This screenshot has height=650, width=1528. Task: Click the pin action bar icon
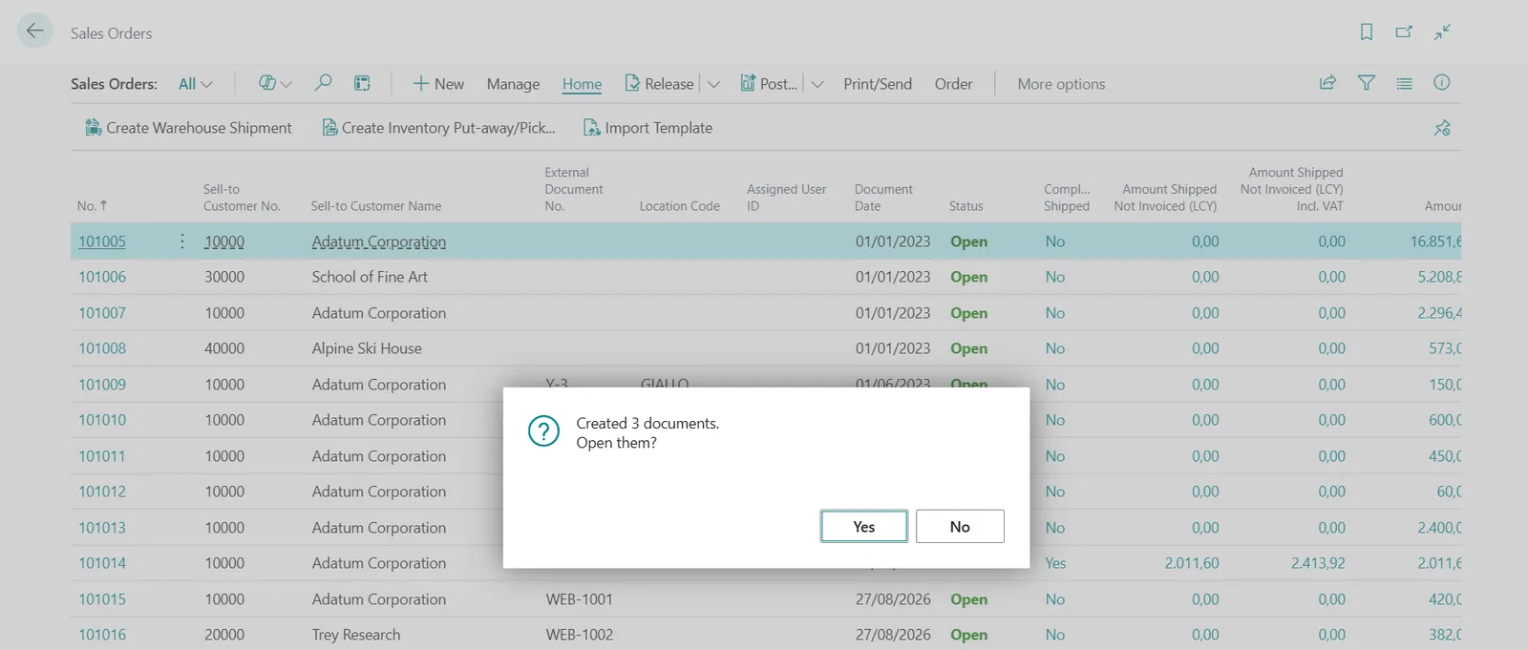1442,128
